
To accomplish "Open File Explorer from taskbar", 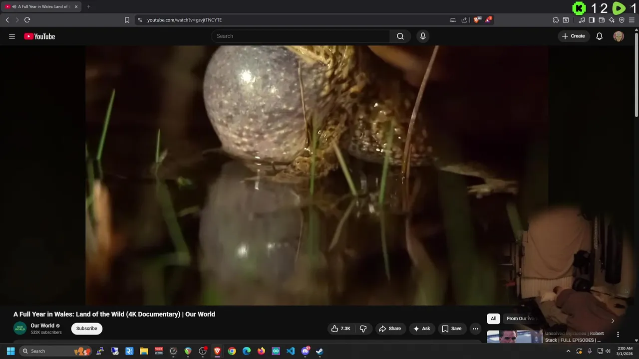I will coord(144,351).
